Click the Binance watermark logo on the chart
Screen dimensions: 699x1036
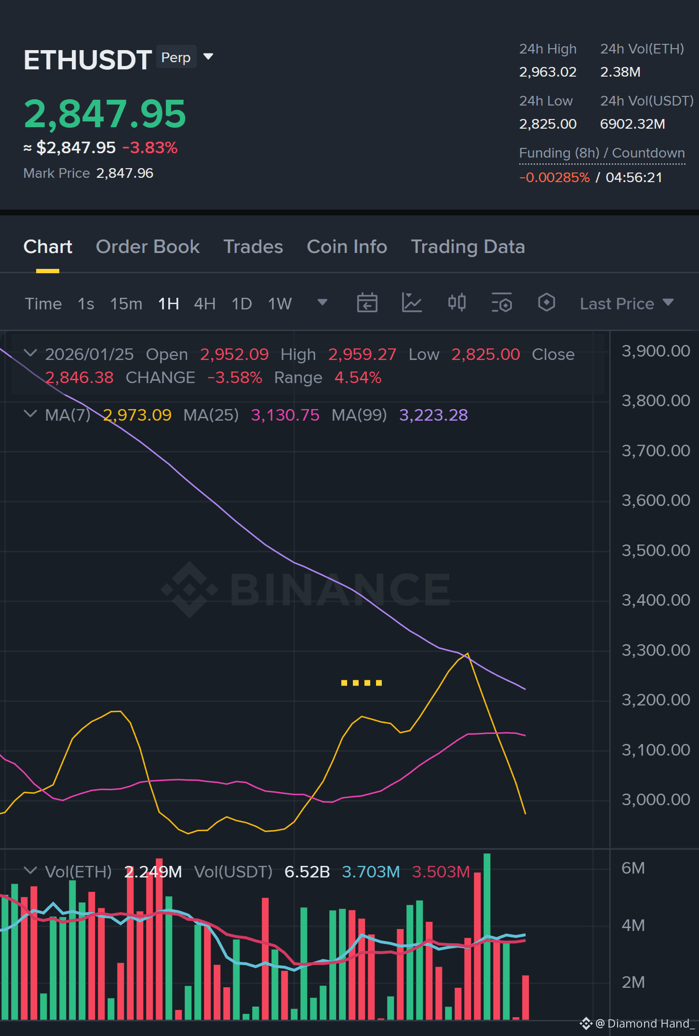pos(306,589)
